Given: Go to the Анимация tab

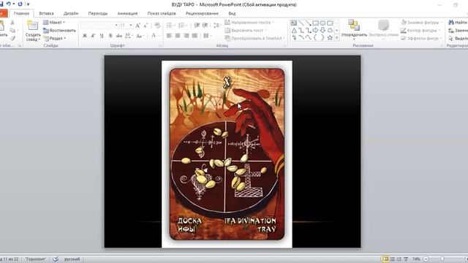Looking at the screenshot, I should 127,13.
